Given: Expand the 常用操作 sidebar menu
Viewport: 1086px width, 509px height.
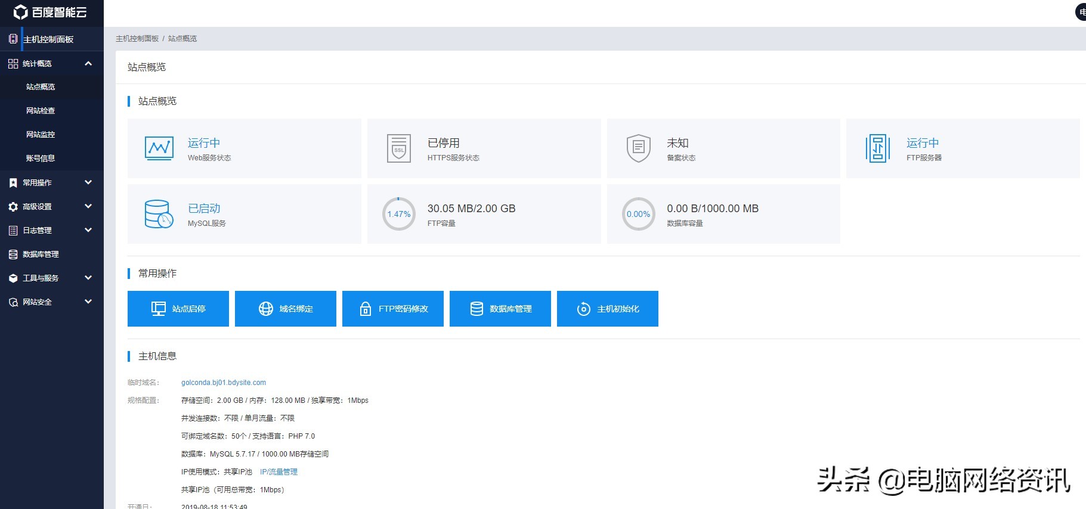Looking at the screenshot, I should [88, 182].
